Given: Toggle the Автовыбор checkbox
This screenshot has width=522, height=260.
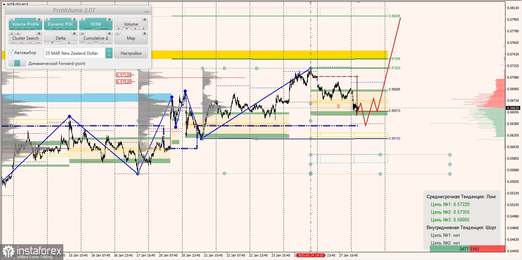Looking at the screenshot, I should point(11,52).
